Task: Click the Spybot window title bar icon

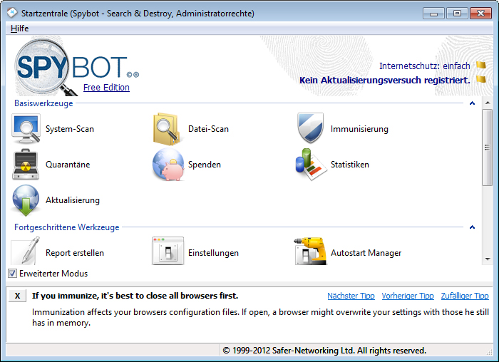Action: (12, 13)
